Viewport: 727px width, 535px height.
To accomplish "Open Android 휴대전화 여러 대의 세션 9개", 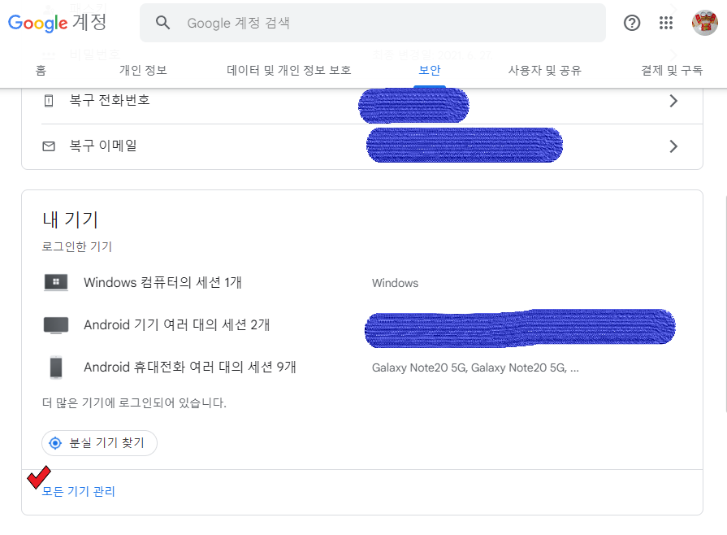I will click(189, 367).
